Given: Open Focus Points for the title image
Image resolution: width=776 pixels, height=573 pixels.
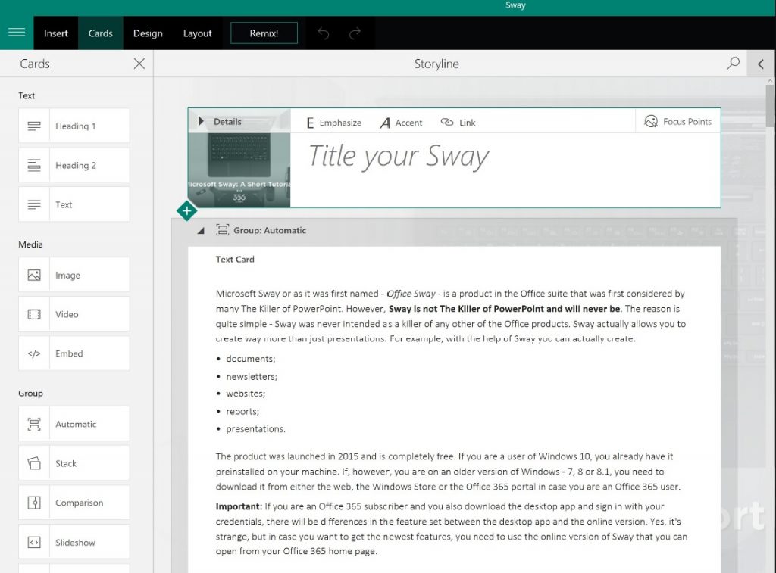Looking at the screenshot, I should tap(678, 122).
